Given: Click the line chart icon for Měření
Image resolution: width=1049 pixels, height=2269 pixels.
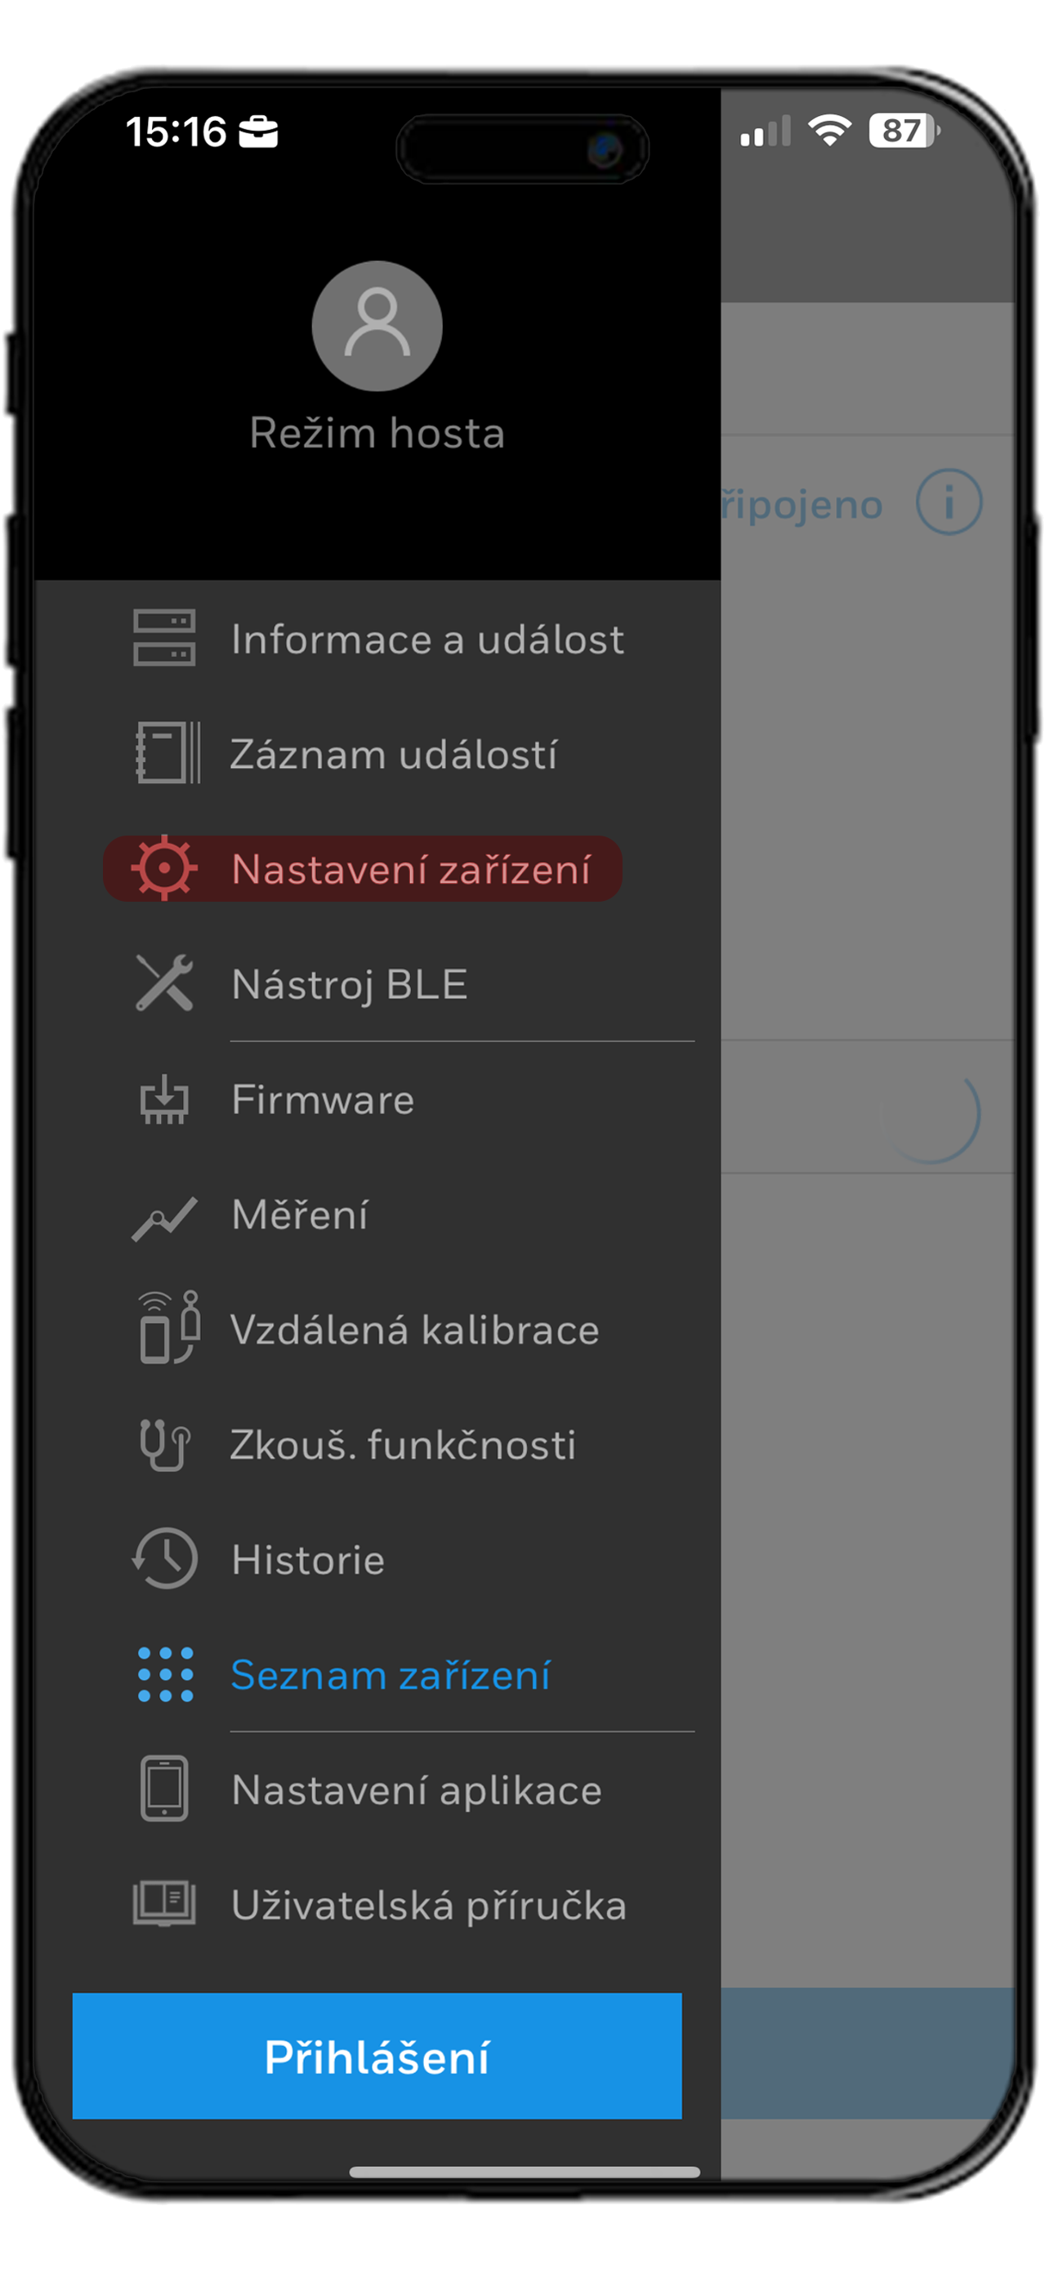Looking at the screenshot, I should [165, 1218].
